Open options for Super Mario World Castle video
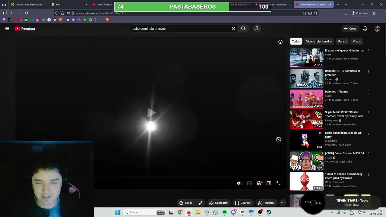 pyautogui.click(x=369, y=113)
